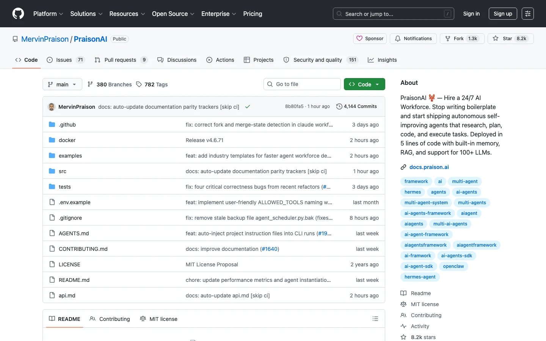This screenshot has width=546, height=341.
Task: Click the Activity pulse icon in About
Action: [x=403, y=326]
